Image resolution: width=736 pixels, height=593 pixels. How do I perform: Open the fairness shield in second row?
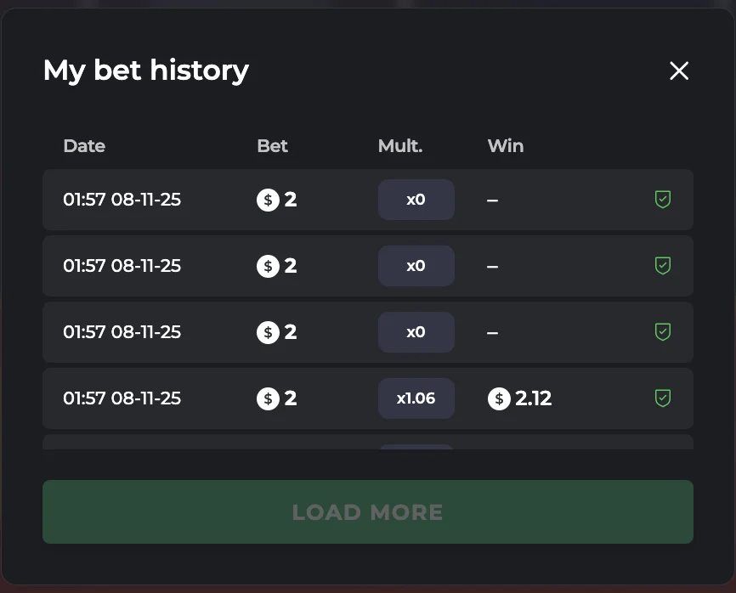(663, 266)
